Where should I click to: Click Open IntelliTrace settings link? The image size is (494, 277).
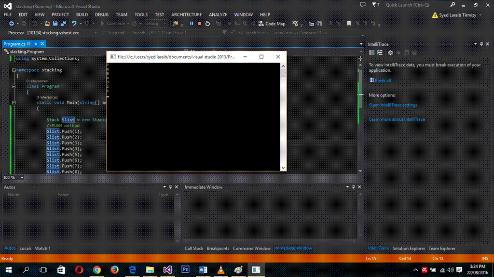[393, 105]
